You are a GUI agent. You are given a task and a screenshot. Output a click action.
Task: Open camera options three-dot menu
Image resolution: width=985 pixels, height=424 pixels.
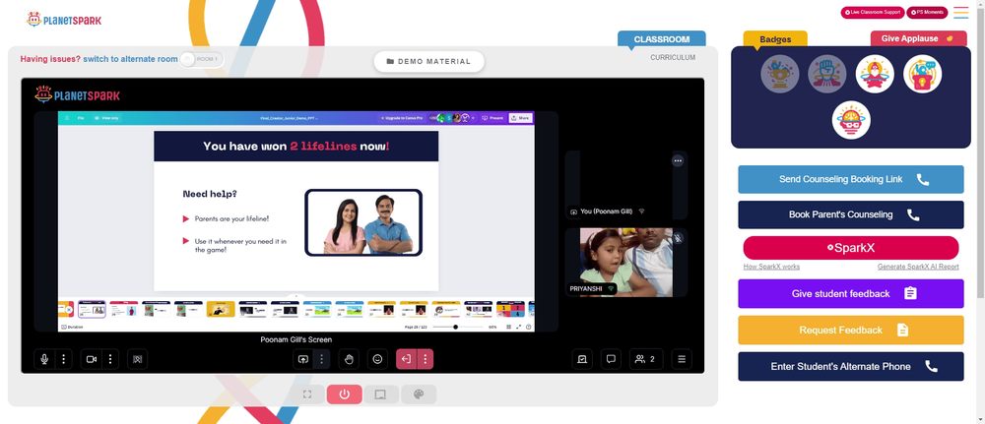110,359
